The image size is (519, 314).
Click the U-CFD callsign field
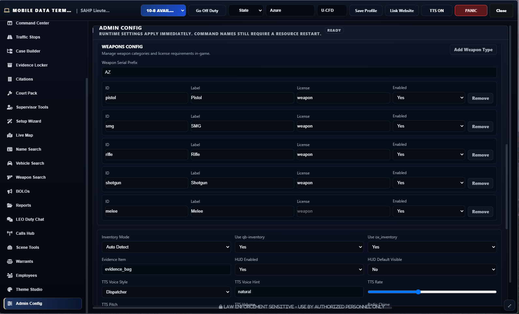pos(332,10)
